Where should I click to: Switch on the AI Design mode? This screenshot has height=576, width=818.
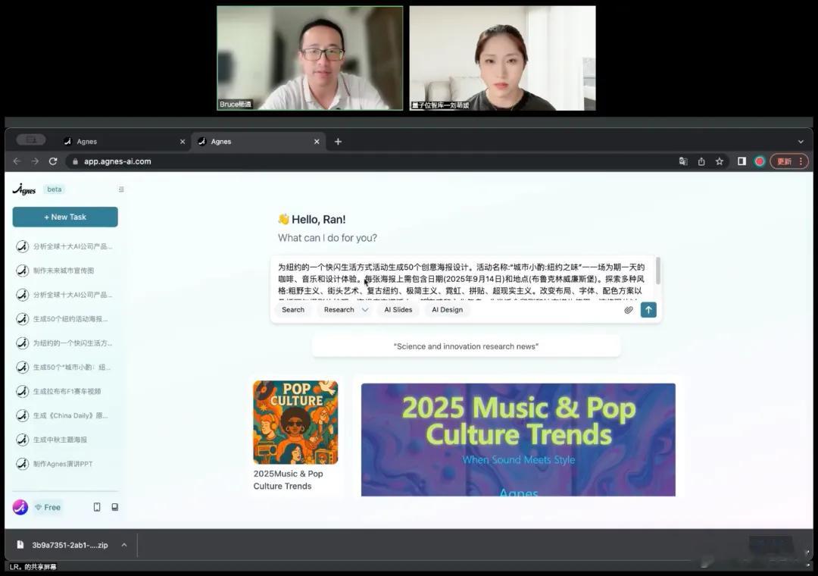(446, 309)
